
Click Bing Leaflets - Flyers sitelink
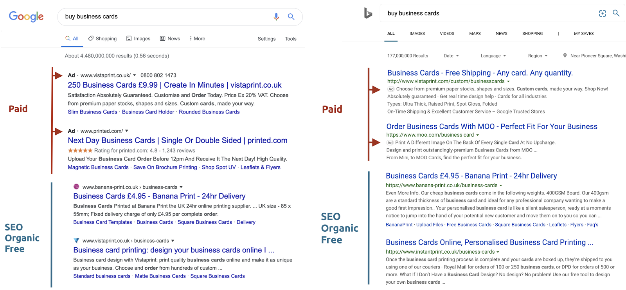coord(566,225)
